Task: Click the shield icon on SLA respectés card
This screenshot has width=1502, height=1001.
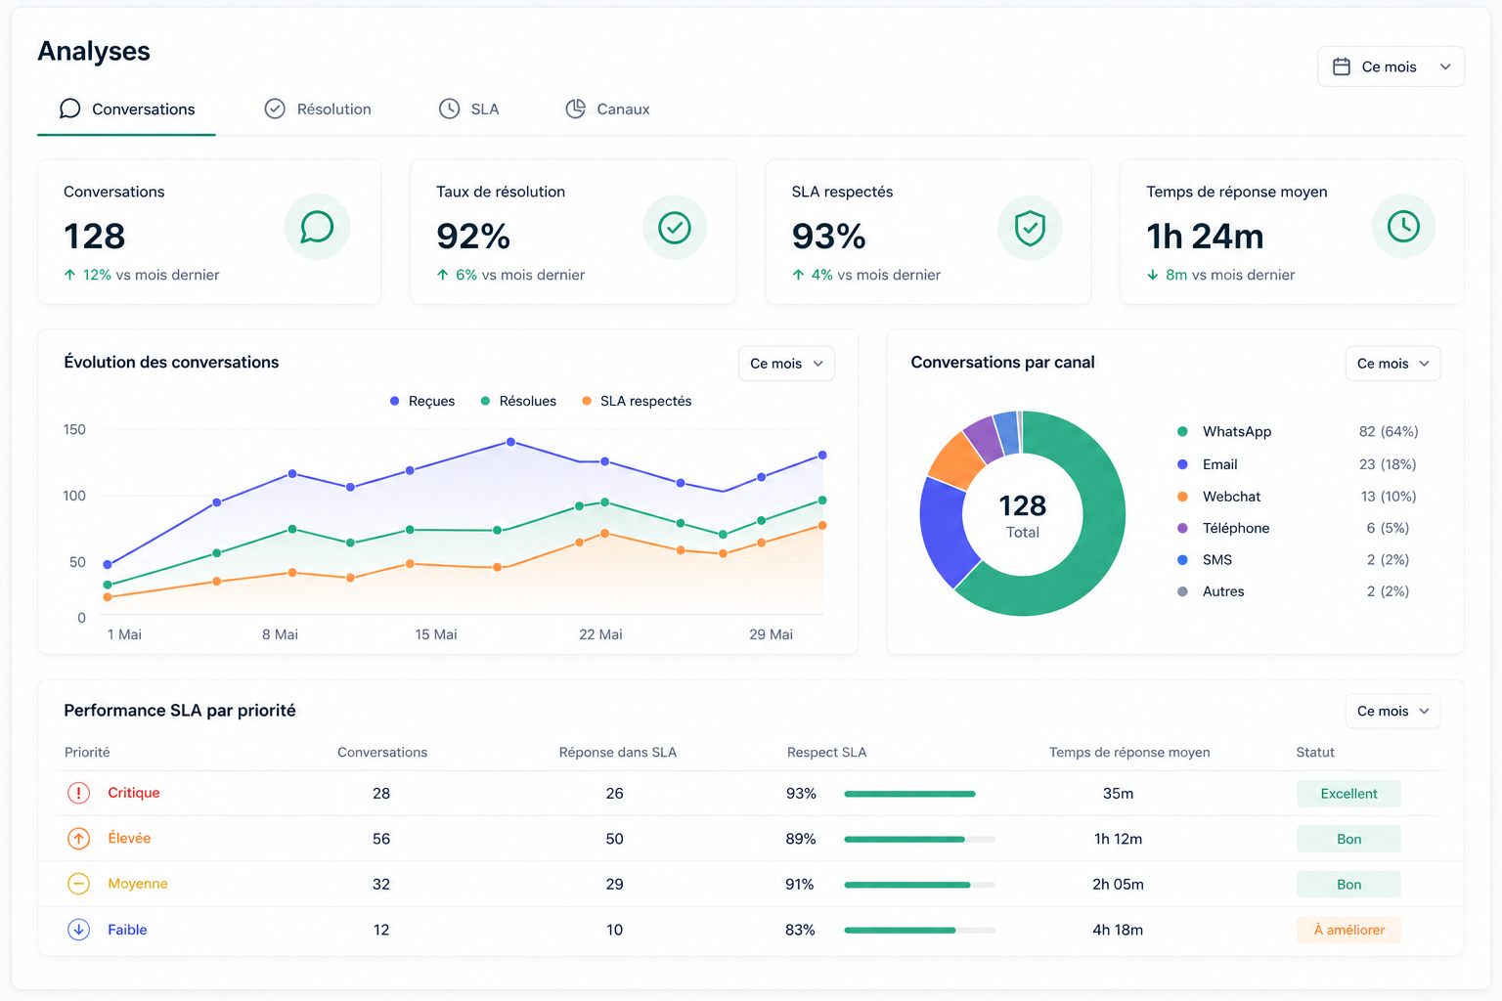Action: (x=1030, y=227)
